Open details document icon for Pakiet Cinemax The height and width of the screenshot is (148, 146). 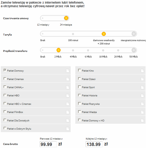[68, 79]
